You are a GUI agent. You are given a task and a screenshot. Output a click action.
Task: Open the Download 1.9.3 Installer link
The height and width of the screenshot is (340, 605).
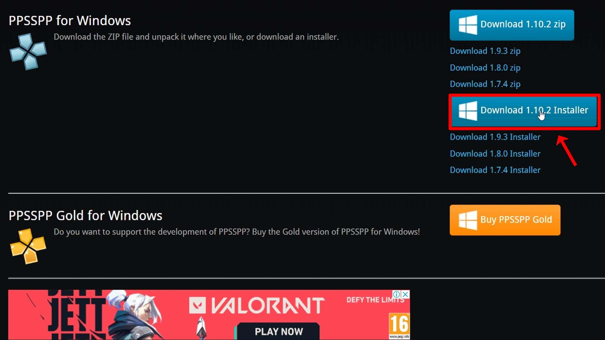495,137
